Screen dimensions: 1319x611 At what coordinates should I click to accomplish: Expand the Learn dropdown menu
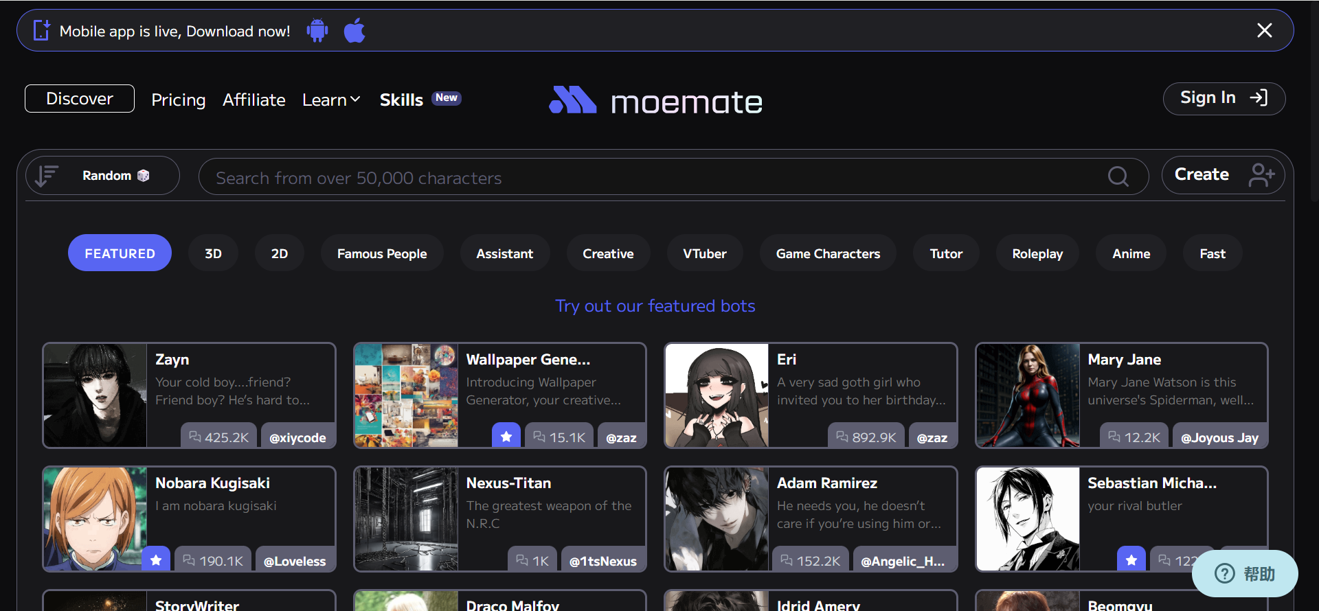point(331,100)
